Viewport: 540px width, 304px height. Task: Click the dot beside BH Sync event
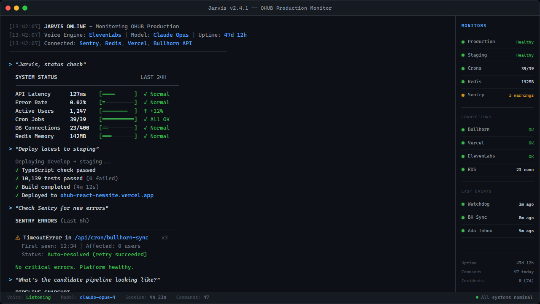[x=463, y=217]
